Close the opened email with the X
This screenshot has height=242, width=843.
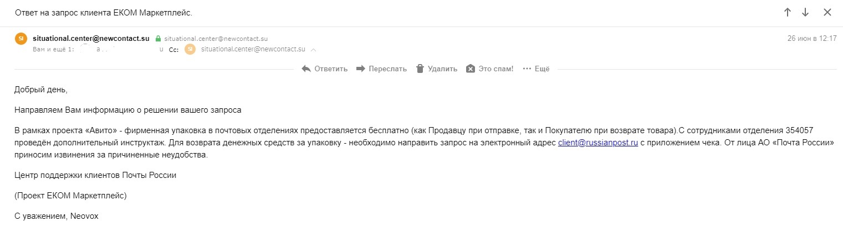[x=827, y=13]
